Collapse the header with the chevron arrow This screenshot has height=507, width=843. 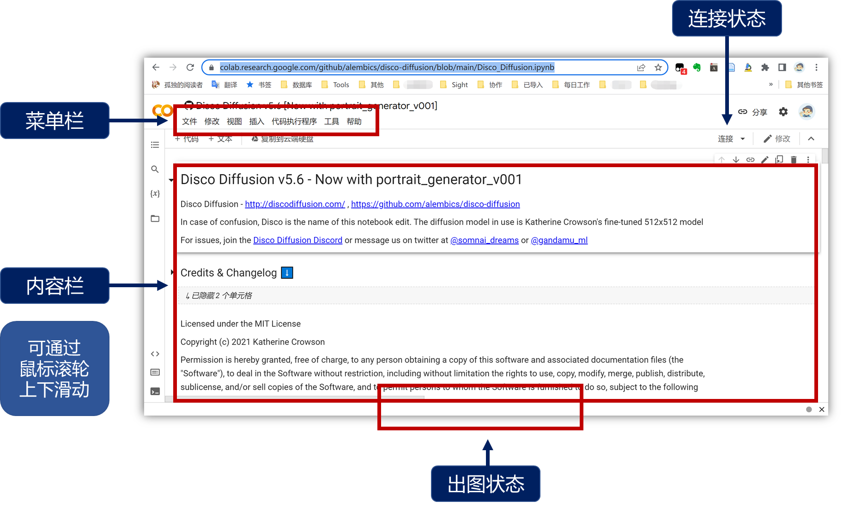click(x=811, y=139)
